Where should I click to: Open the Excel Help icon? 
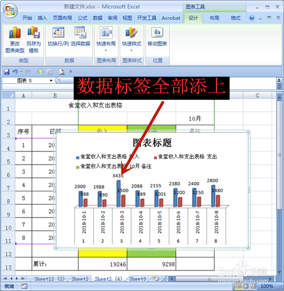(x=252, y=18)
